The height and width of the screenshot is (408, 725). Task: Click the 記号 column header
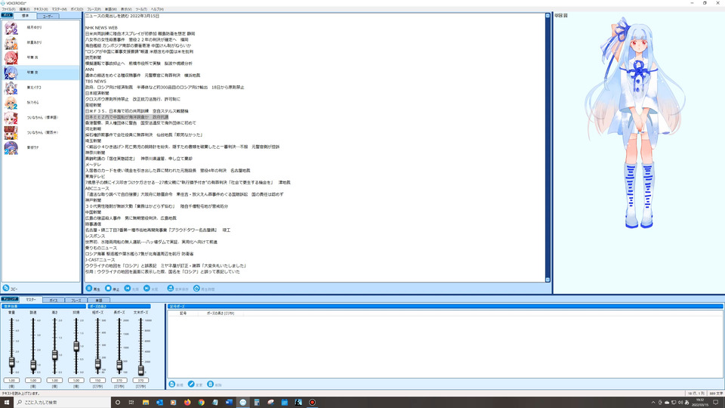click(x=183, y=313)
